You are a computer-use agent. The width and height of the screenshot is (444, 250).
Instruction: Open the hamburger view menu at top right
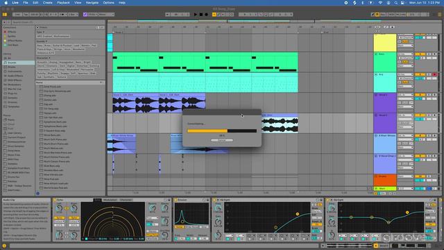(x=440, y=15)
